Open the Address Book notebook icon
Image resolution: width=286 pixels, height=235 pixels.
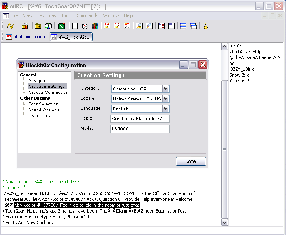pyautogui.click(x=75, y=26)
